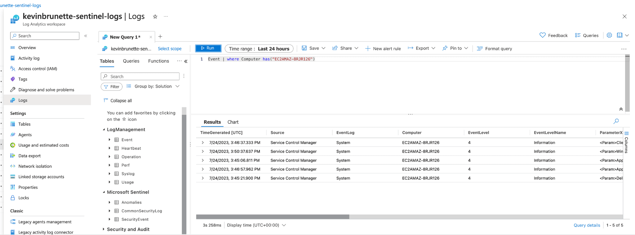The image size is (635, 235).
Task: Click the Format query icon
Action: (x=480, y=49)
